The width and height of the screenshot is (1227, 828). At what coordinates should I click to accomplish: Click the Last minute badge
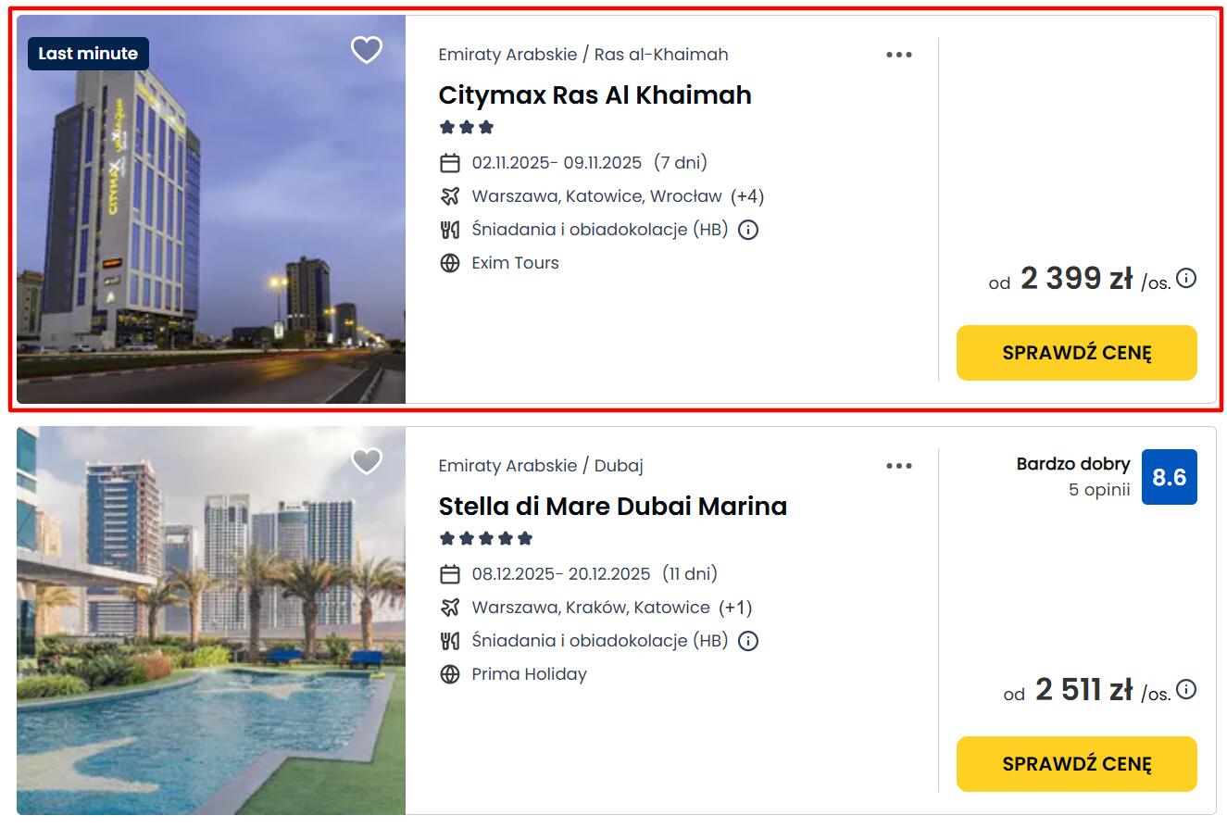coord(88,54)
